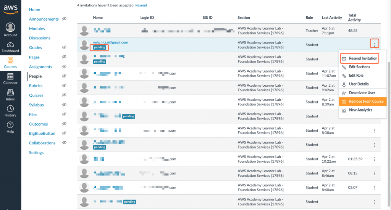The image size is (391, 210).
Task: Open options for student with 03:07 activity
Action: point(375,187)
